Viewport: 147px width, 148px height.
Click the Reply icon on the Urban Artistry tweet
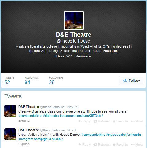coord(80,144)
